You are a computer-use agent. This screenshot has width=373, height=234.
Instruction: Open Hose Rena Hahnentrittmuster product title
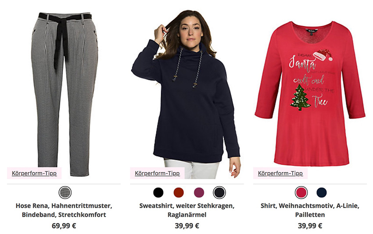(64, 210)
